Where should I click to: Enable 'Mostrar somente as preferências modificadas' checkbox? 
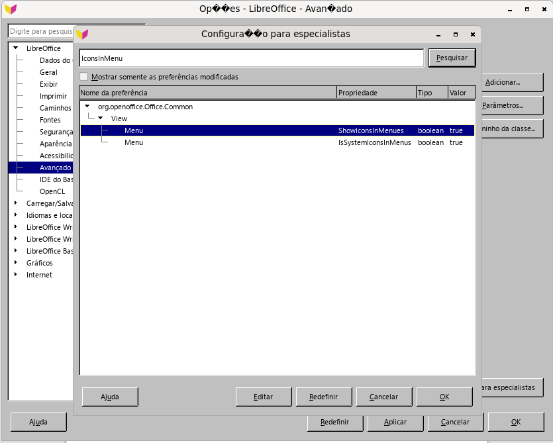pos(84,77)
